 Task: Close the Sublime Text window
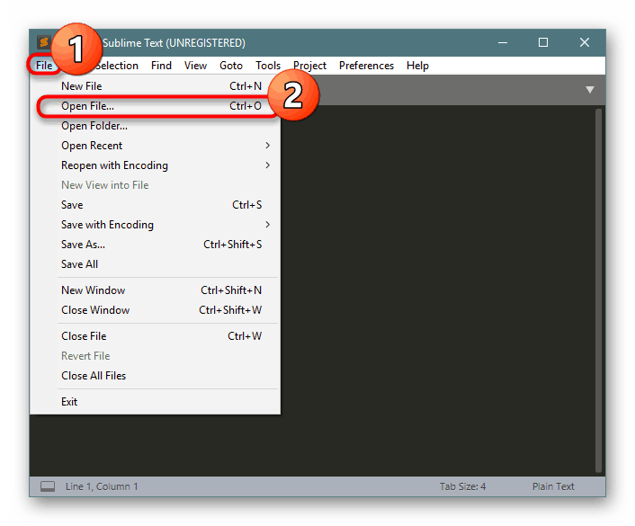pyautogui.click(x=584, y=42)
